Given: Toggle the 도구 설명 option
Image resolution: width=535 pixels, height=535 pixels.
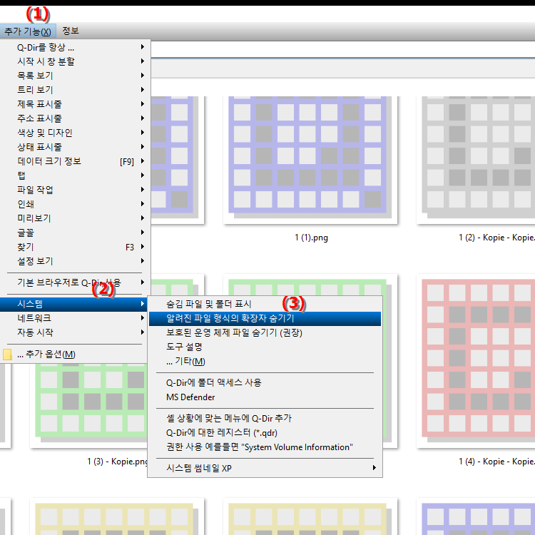Looking at the screenshot, I should point(265,347).
